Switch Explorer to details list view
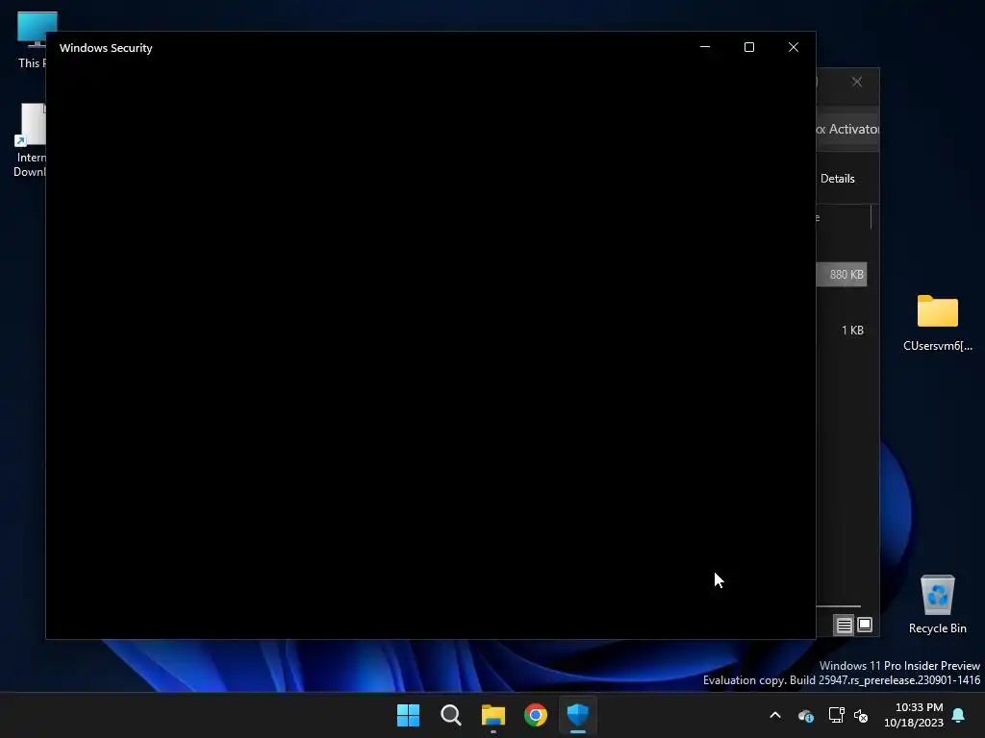985x738 pixels. (844, 625)
